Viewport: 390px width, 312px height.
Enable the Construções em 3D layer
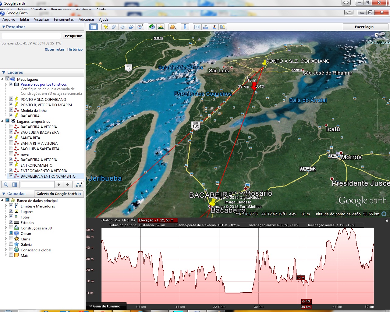coord(11,228)
